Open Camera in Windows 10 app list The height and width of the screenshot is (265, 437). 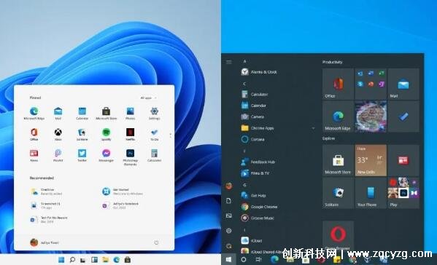click(252, 116)
